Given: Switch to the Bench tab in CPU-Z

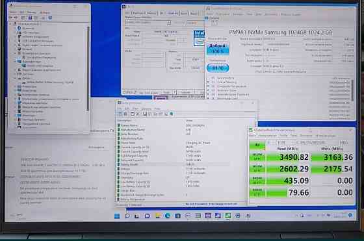Looking at the screenshot, I should 183,13.
